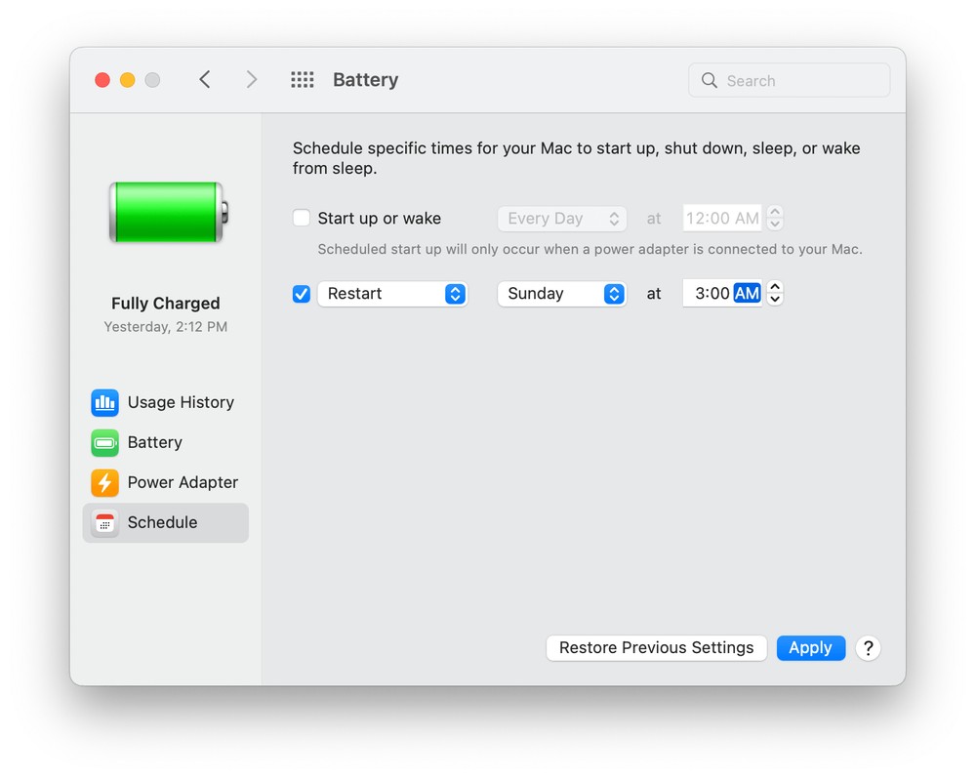This screenshot has width=976, height=778.
Task: Show all preferences with grid icon
Action: [303, 80]
